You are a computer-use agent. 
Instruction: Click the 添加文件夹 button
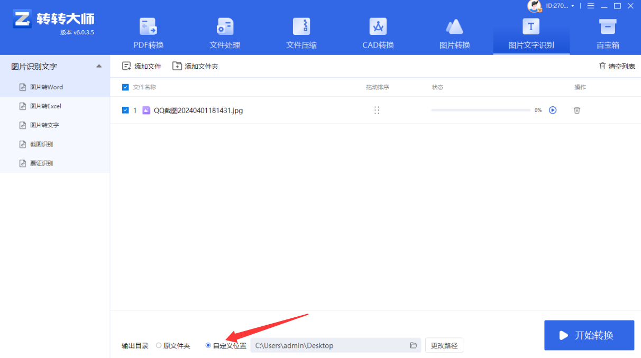click(195, 66)
